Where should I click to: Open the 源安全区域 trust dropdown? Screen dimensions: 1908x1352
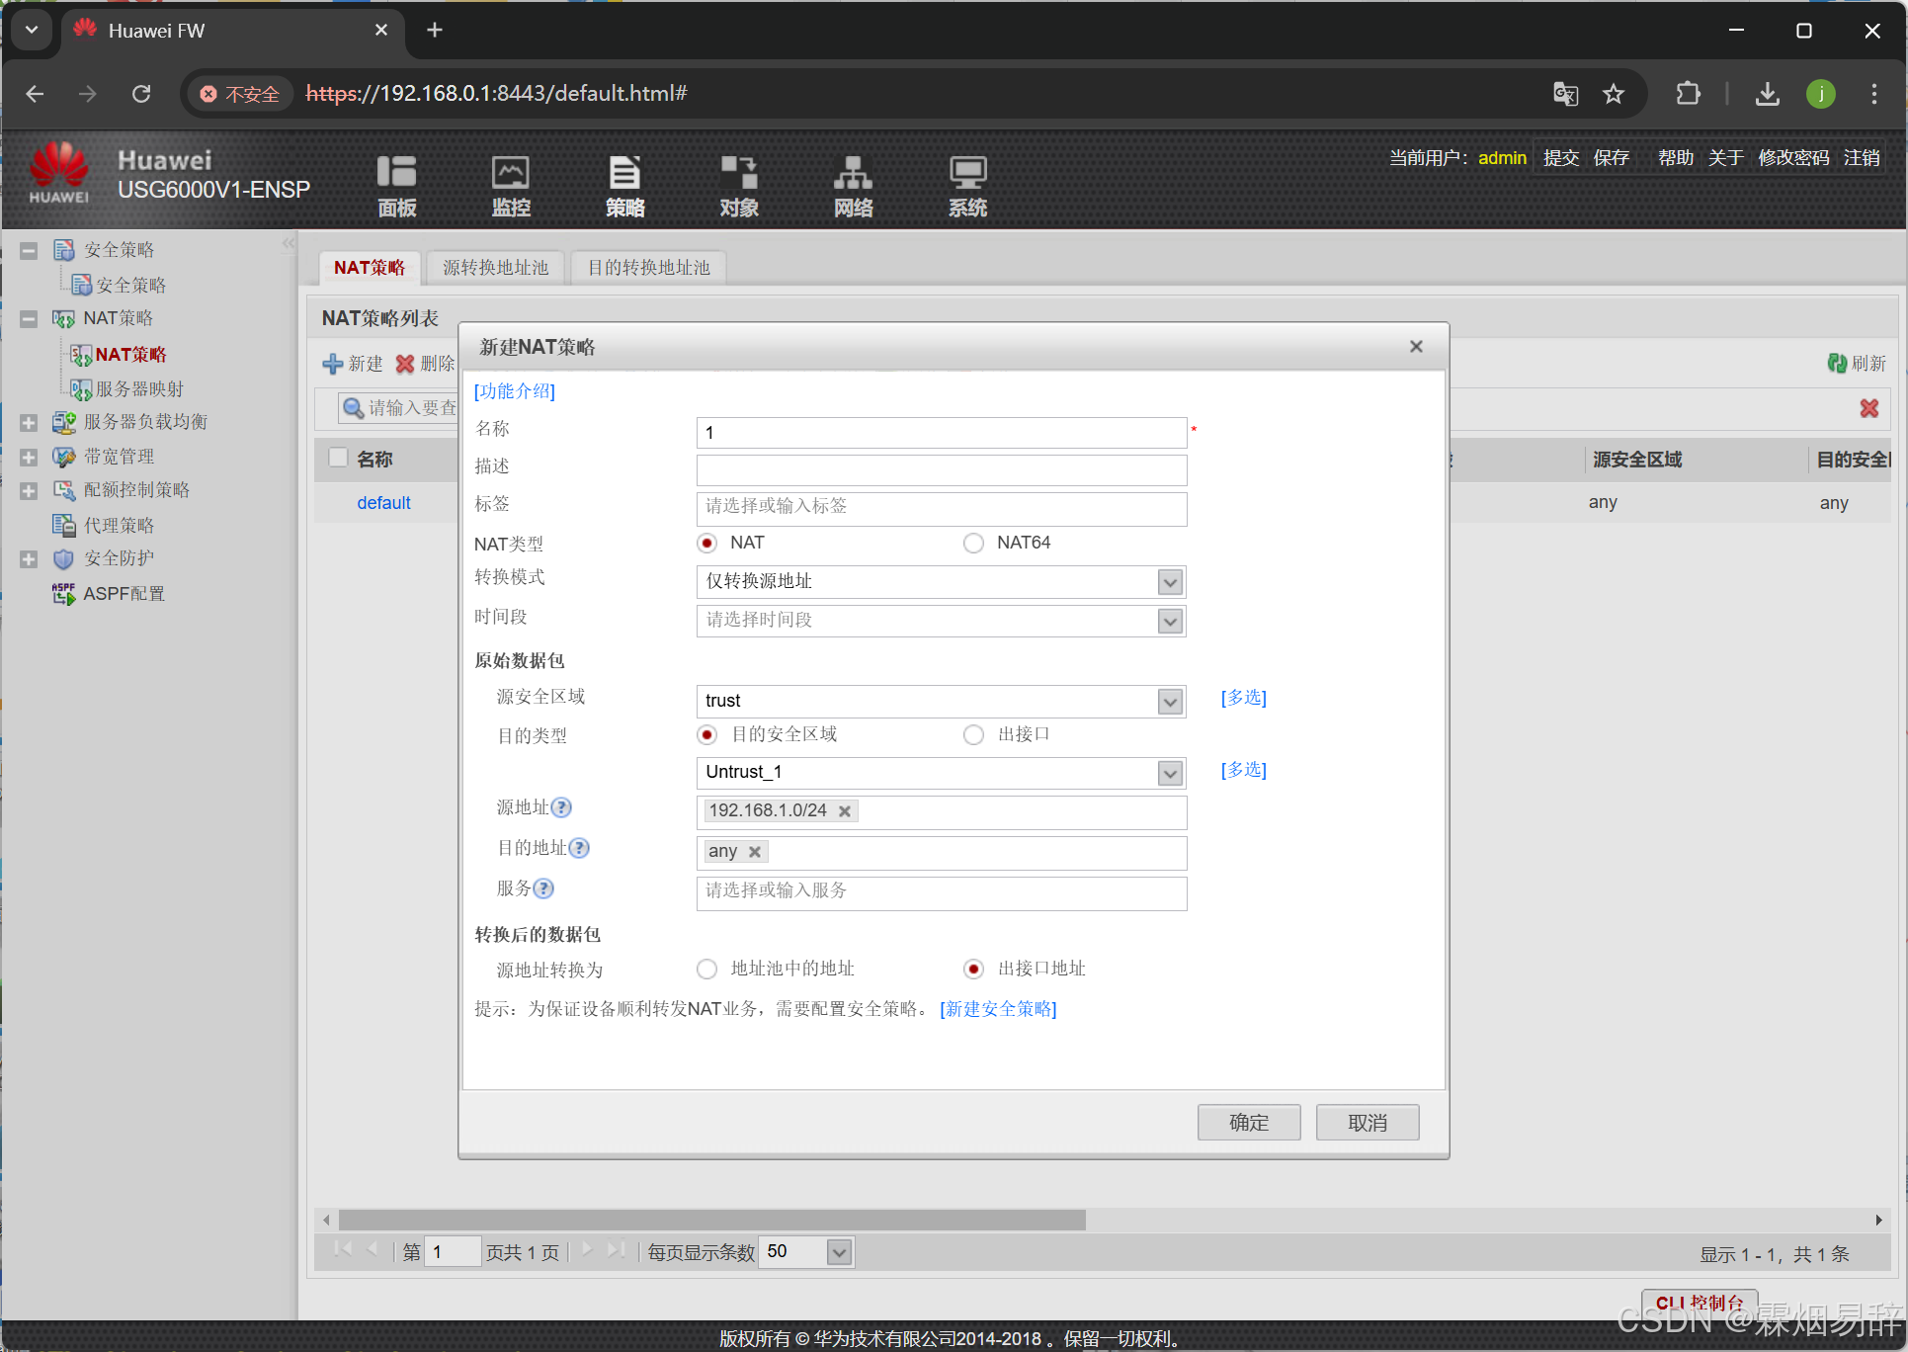click(x=1170, y=702)
